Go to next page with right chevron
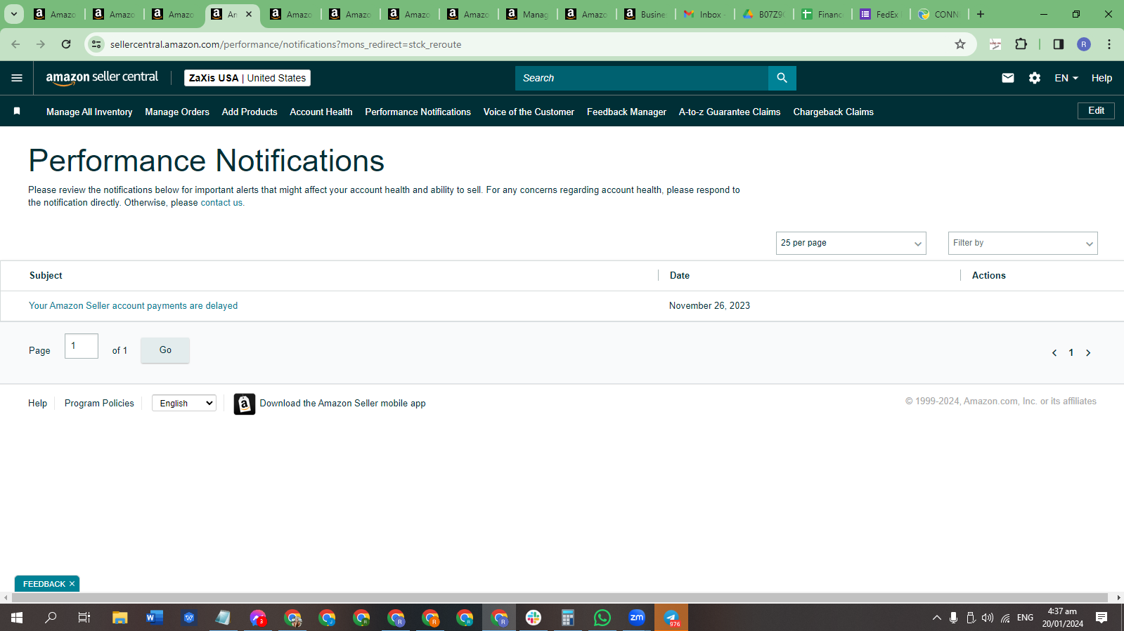 tap(1088, 353)
